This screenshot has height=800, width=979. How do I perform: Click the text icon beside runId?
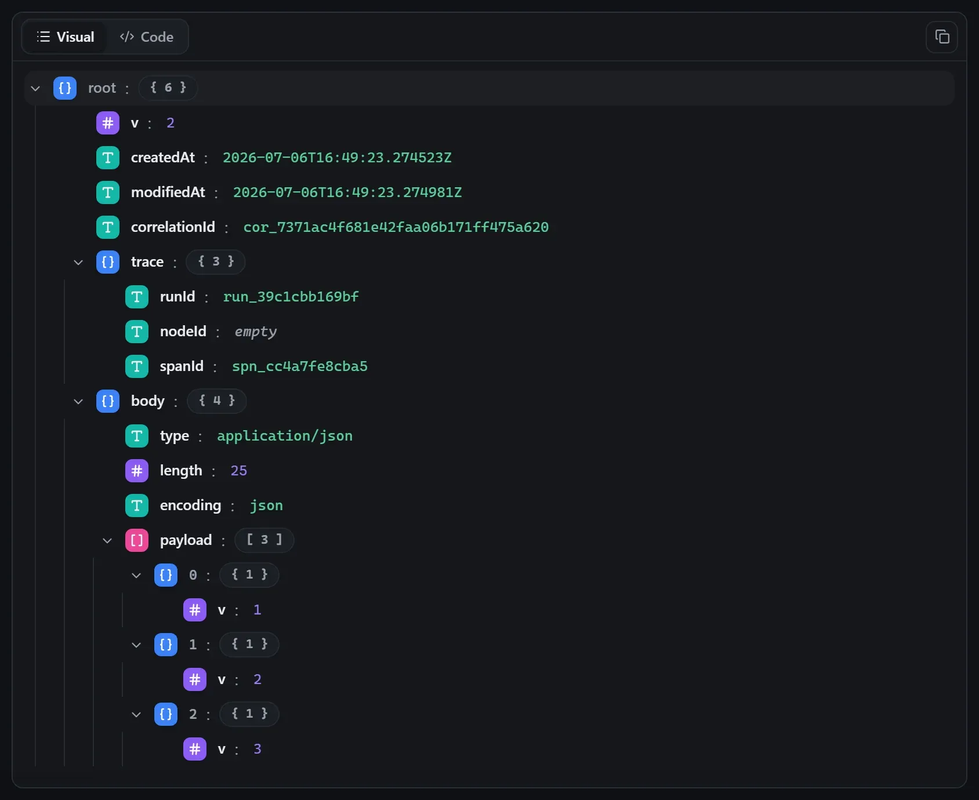(x=137, y=297)
